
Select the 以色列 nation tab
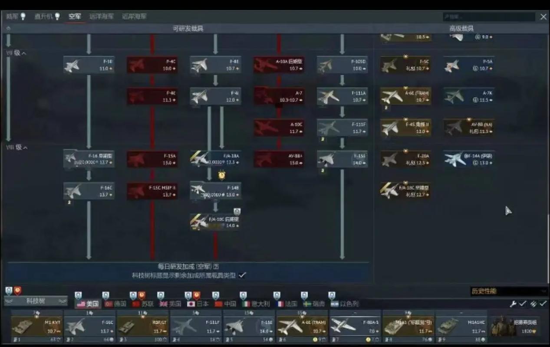click(345, 304)
